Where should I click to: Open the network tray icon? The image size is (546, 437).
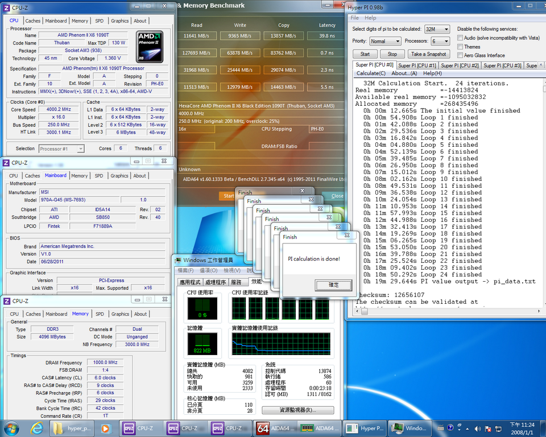click(x=499, y=428)
